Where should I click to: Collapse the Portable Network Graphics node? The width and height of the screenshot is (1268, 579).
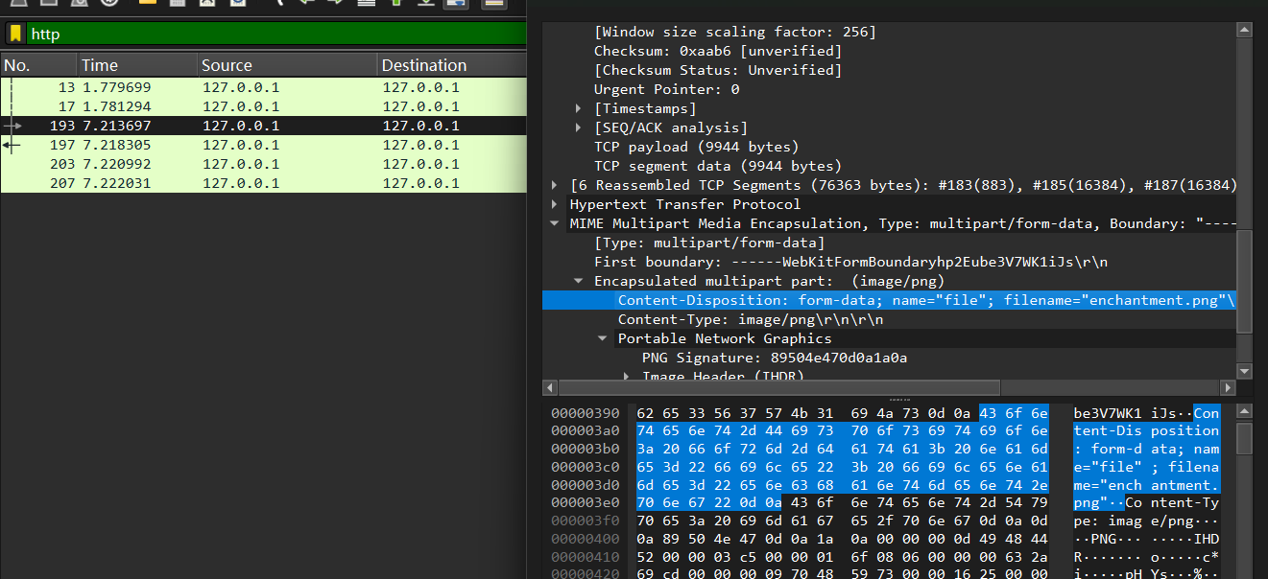pyautogui.click(x=602, y=338)
